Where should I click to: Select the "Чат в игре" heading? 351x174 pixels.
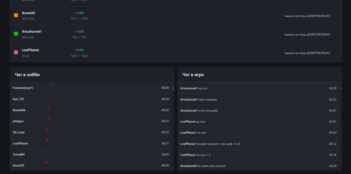pyautogui.click(x=193, y=75)
